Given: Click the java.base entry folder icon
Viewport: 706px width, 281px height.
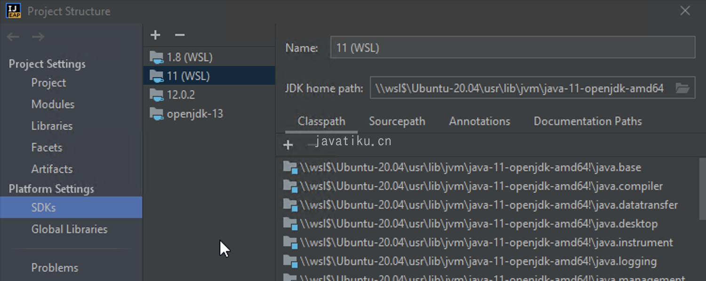Looking at the screenshot, I should click(x=290, y=168).
